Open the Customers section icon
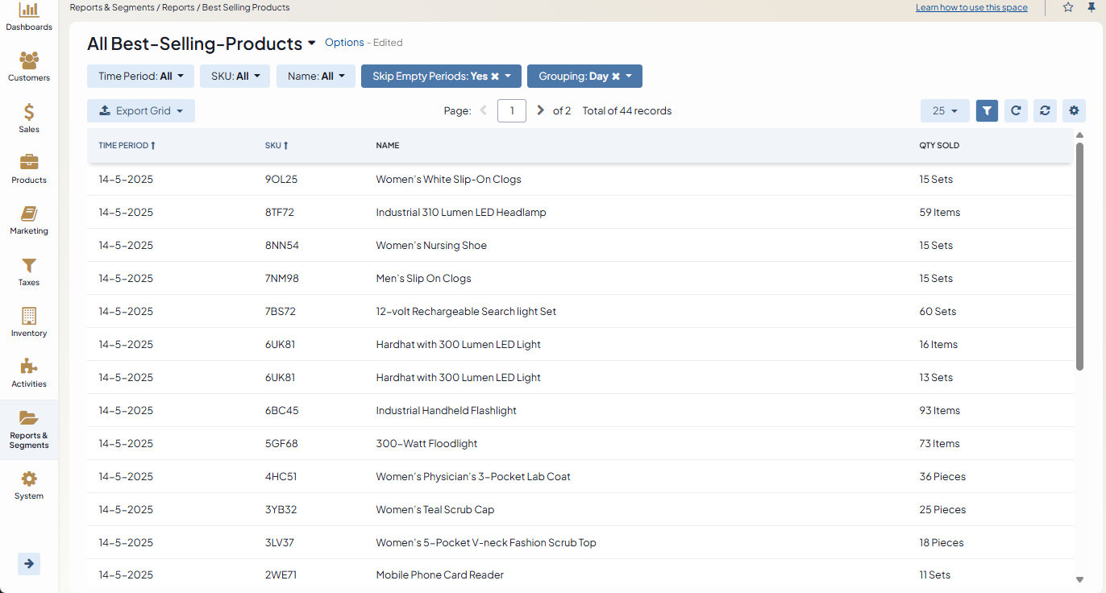 tap(29, 61)
